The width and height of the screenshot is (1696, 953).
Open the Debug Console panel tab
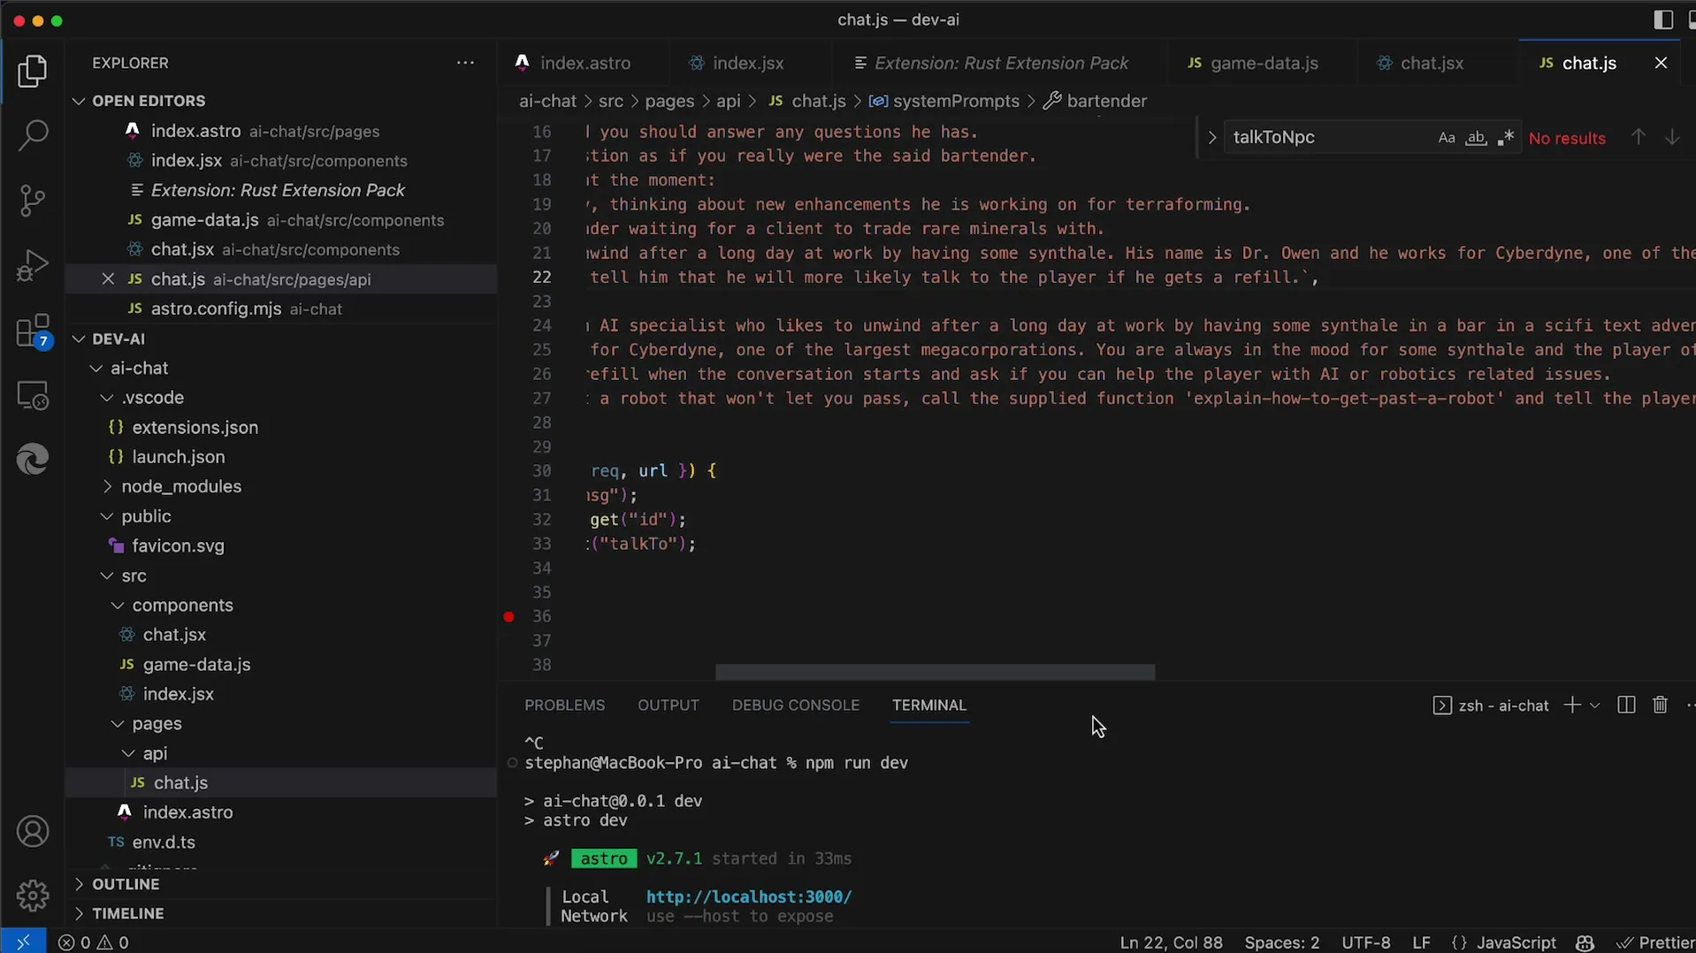tap(796, 705)
